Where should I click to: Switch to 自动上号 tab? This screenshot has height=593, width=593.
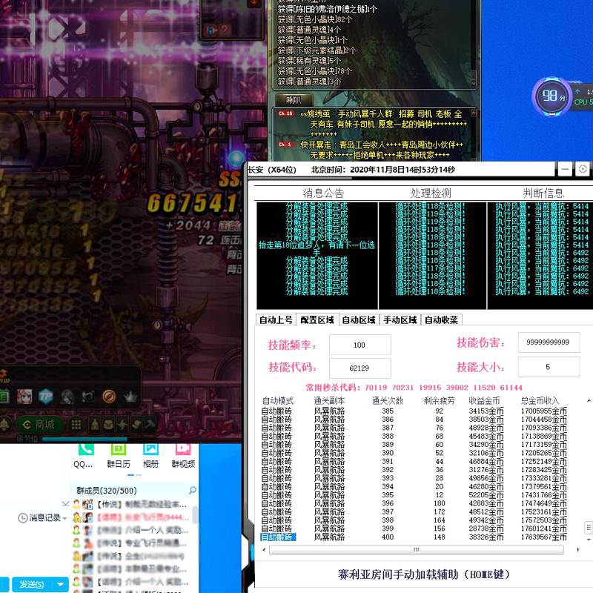click(x=276, y=320)
